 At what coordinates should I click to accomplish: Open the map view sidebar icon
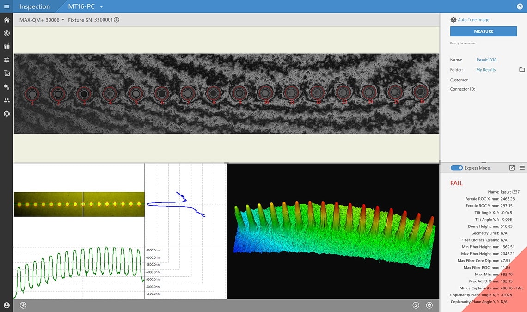point(6,46)
